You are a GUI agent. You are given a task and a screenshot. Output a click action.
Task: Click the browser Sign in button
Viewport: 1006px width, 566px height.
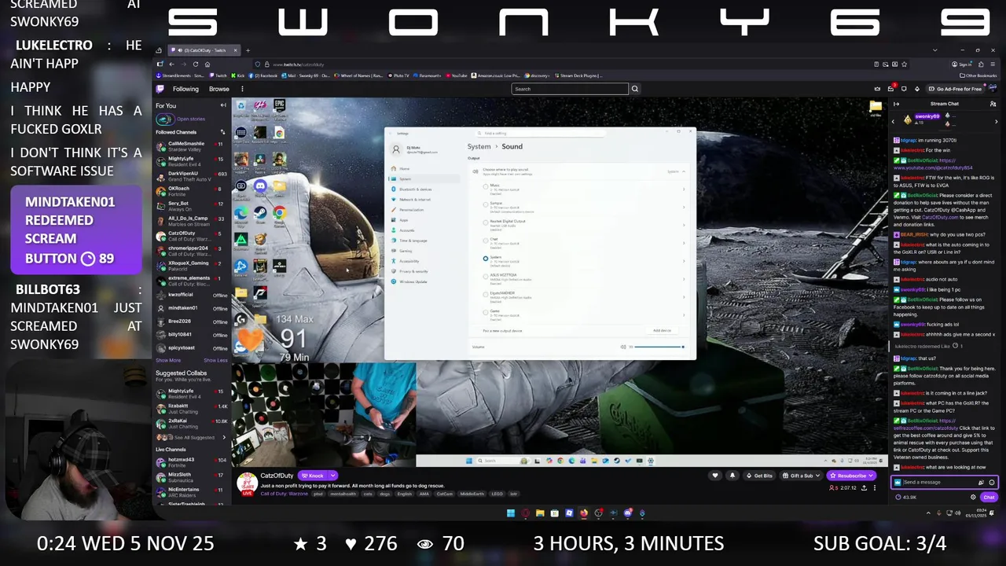(961, 64)
